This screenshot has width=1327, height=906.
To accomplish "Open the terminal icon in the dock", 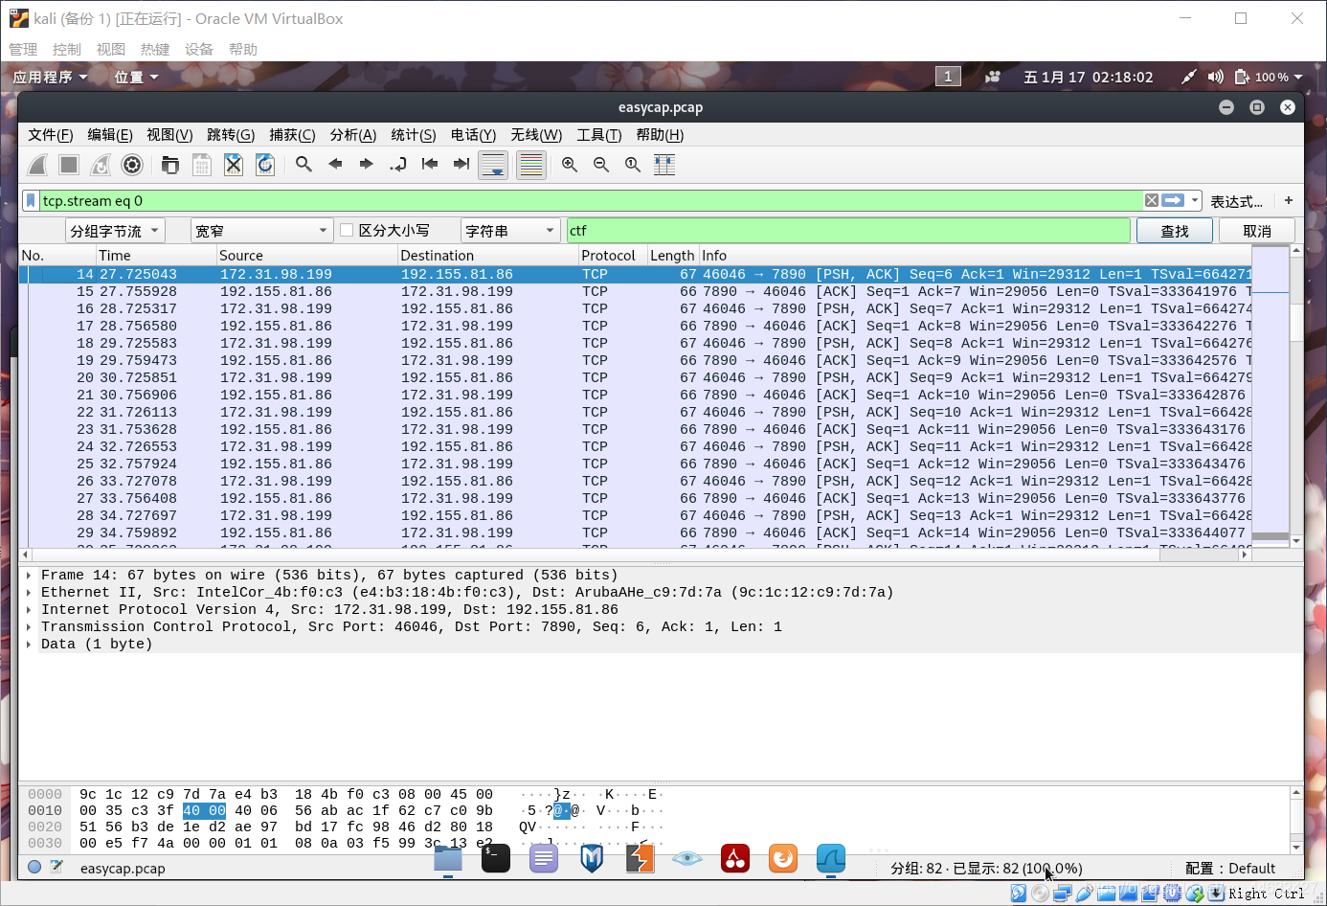I will pos(496,858).
